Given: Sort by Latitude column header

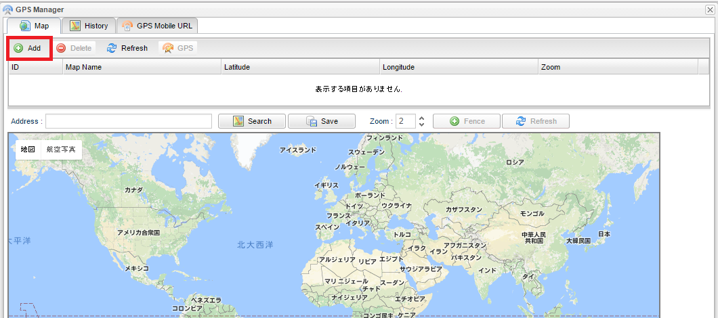Looking at the screenshot, I should [x=300, y=67].
